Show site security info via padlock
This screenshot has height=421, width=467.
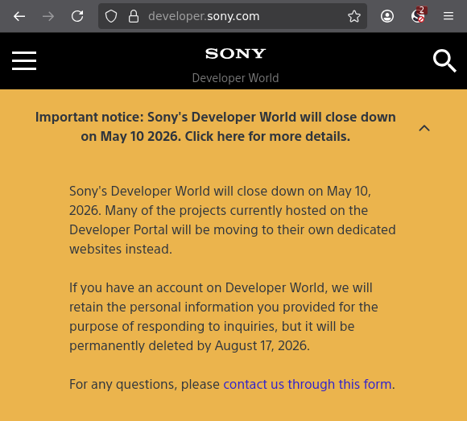click(x=134, y=16)
